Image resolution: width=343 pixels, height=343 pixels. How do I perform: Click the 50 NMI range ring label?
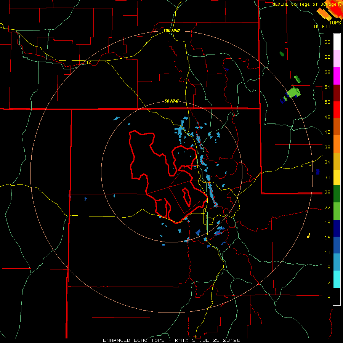(x=171, y=101)
